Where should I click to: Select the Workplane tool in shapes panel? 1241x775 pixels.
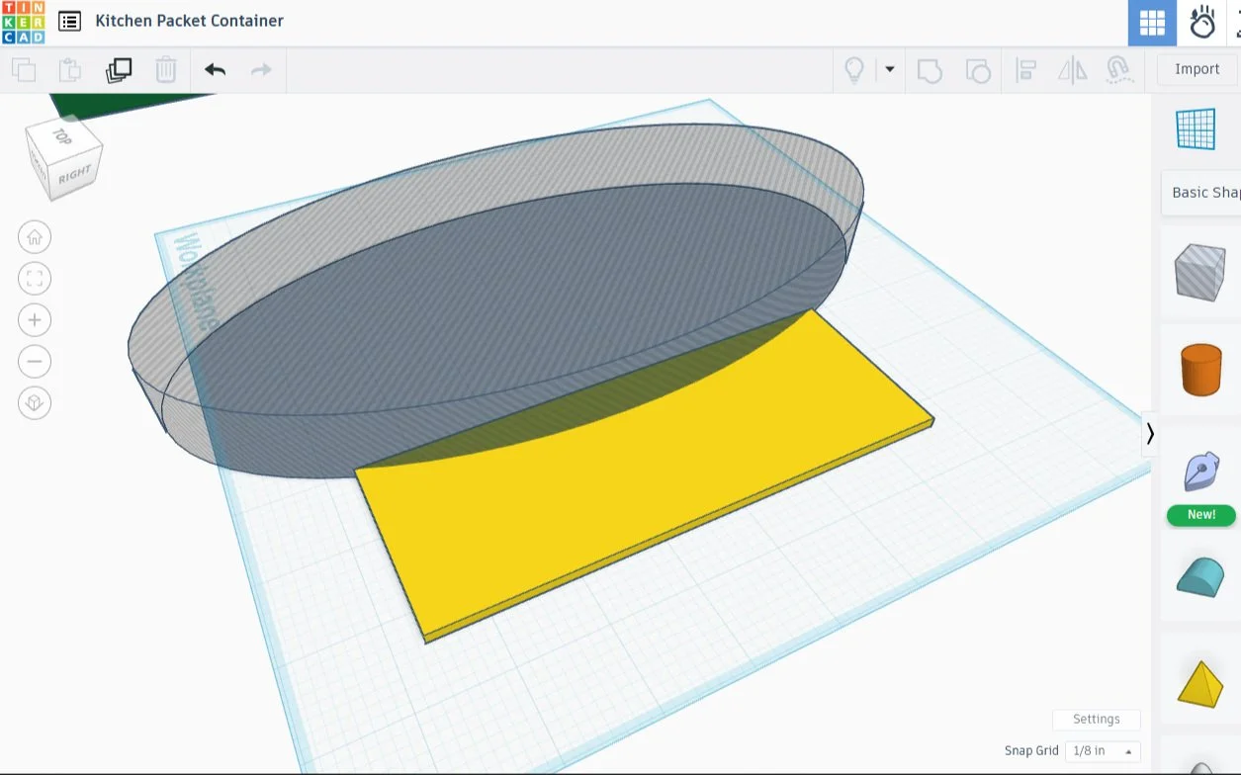[x=1196, y=129]
